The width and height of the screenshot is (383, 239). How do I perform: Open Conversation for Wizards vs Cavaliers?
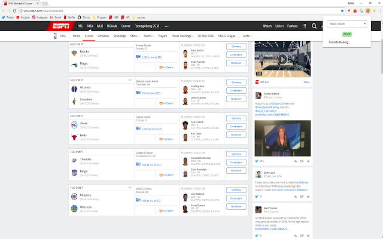pyautogui.click(x=236, y=90)
